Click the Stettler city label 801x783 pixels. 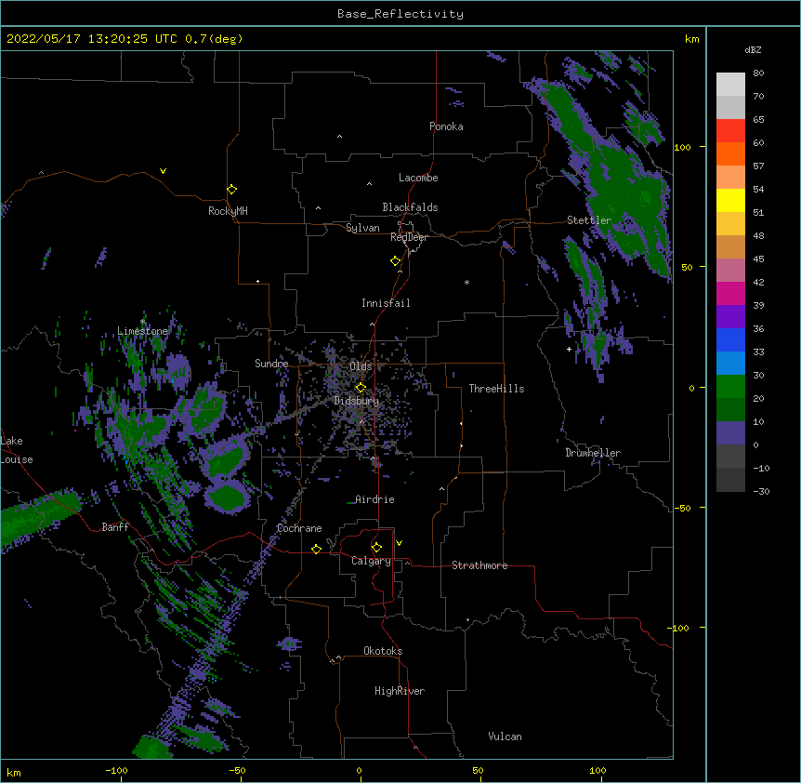[x=589, y=220]
